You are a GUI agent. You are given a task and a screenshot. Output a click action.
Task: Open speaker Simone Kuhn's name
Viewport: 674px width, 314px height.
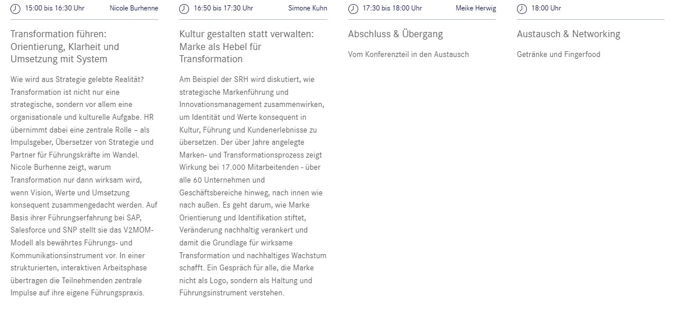click(308, 8)
